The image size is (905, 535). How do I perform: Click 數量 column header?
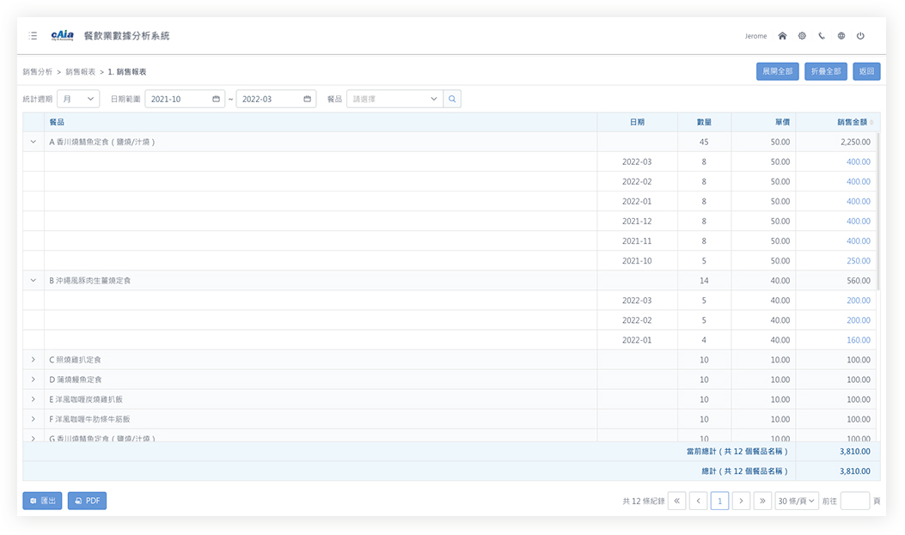click(x=704, y=122)
